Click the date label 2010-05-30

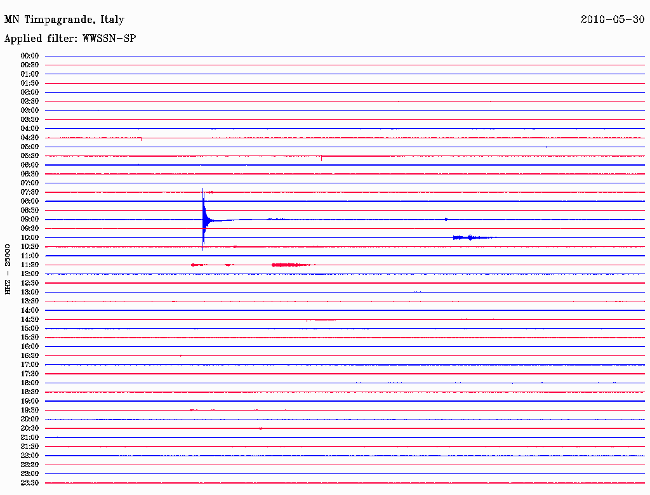(x=613, y=19)
